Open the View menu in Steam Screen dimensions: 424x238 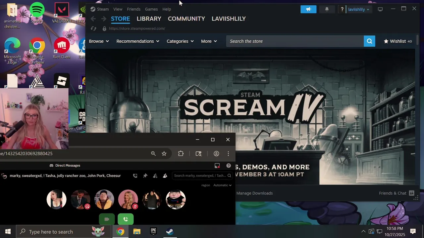tap(118, 9)
